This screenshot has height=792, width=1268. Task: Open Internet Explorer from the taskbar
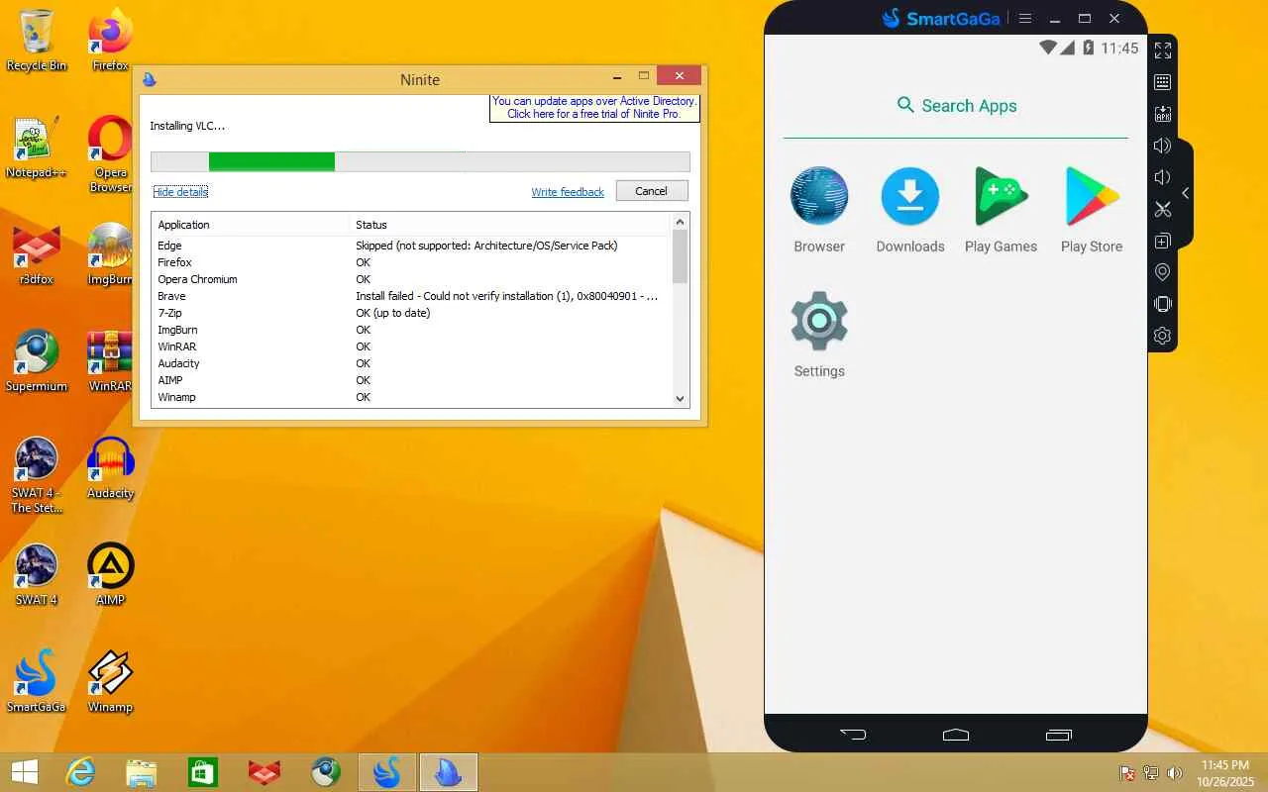pyautogui.click(x=80, y=772)
